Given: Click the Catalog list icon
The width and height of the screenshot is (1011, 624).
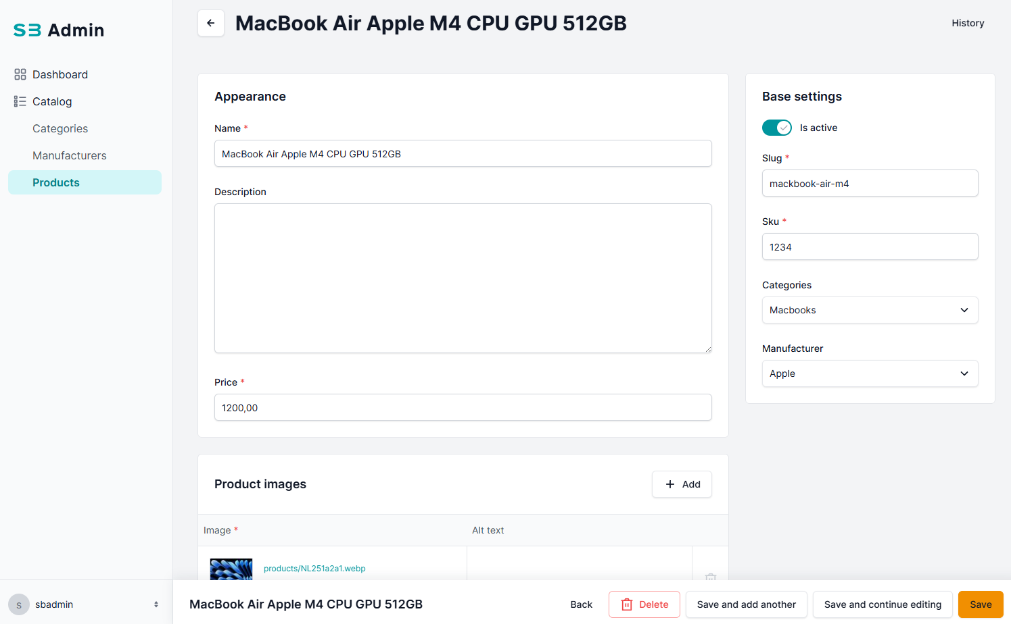Looking at the screenshot, I should coord(20,101).
